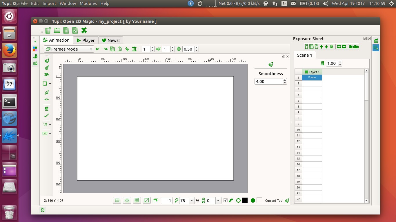396x222 pixels.
Task: Toggle the grid display in the status bar
Action: coord(137,200)
